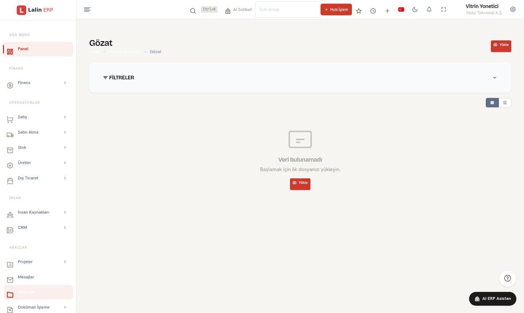Open the Hızlı İşlem quick action
The width and height of the screenshot is (524, 313).
click(x=336, y=9)
